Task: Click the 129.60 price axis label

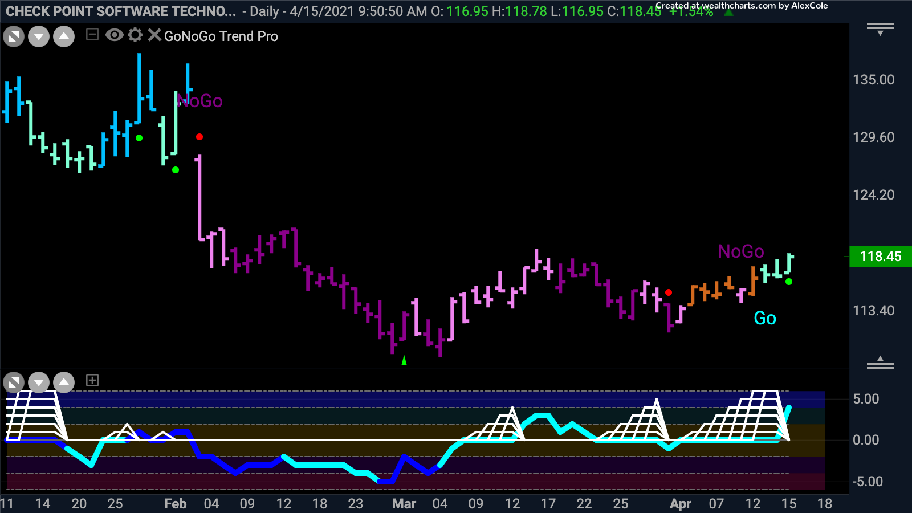Action: [x=873, y=137]
